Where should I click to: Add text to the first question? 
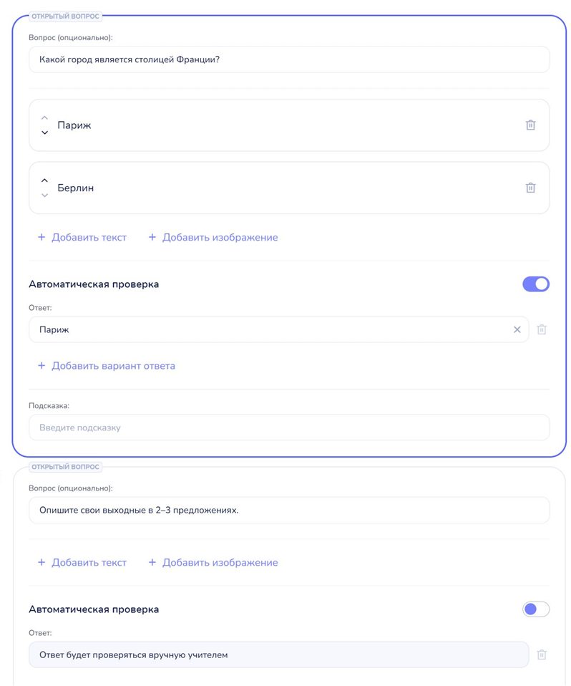pyautogui.click(x=82, y=237)
